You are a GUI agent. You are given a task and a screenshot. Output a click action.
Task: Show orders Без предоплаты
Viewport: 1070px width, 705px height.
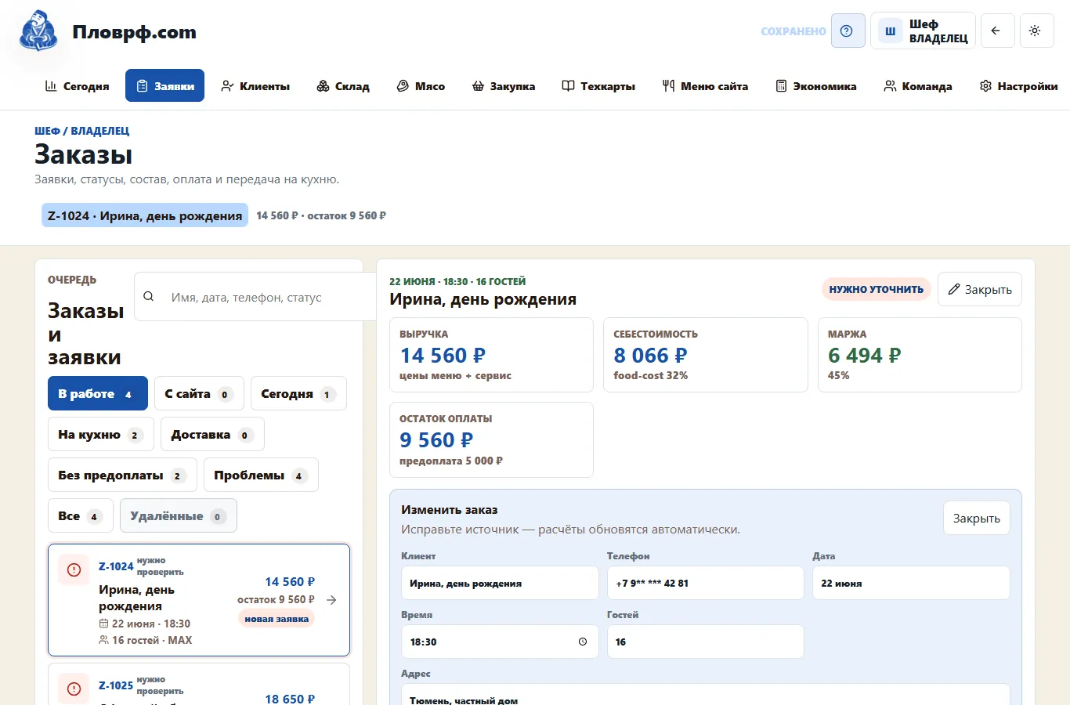122,475
